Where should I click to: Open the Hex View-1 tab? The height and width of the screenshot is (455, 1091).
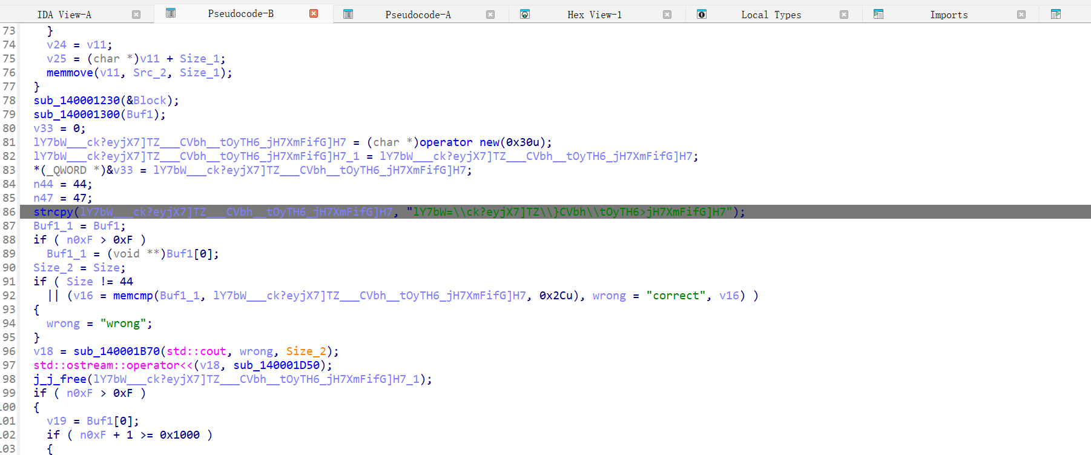594,15
